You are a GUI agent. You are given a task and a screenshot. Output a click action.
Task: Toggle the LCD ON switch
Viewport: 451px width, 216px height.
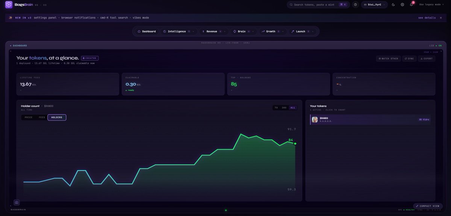(436, 46)
